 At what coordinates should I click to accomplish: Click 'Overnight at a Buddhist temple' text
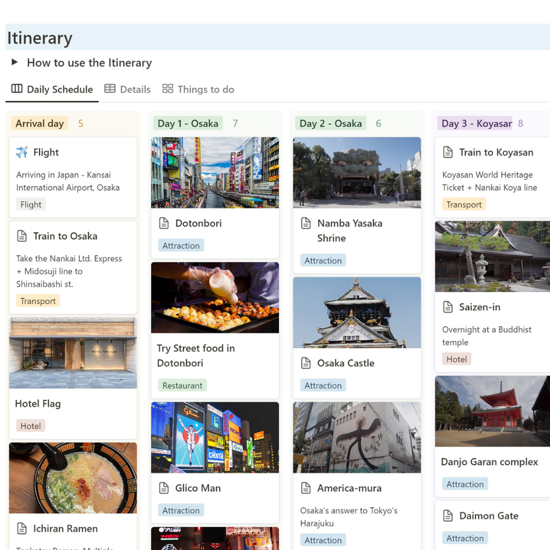click(487, 336)
